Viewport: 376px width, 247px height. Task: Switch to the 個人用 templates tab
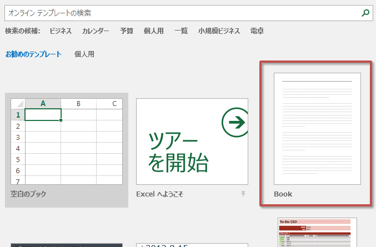click(x=84, y=54)
